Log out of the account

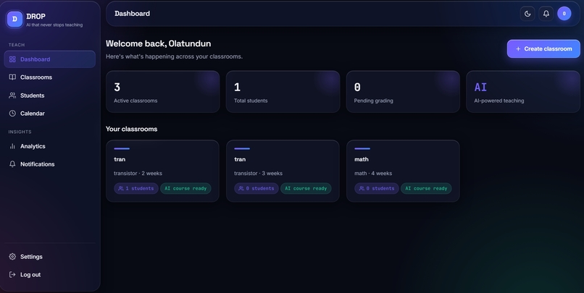click(x=49, y=274)
